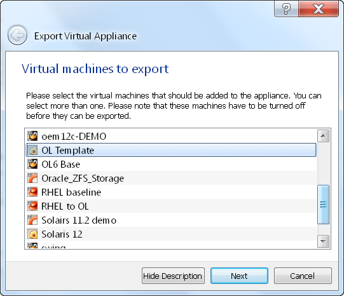
Task: Click the RHEL to OL red hat icon
Action: (x=32, y=206)
